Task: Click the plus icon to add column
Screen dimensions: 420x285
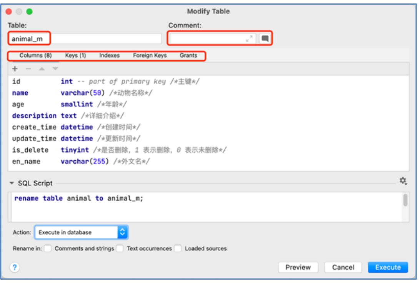Action: pos(15,69)
